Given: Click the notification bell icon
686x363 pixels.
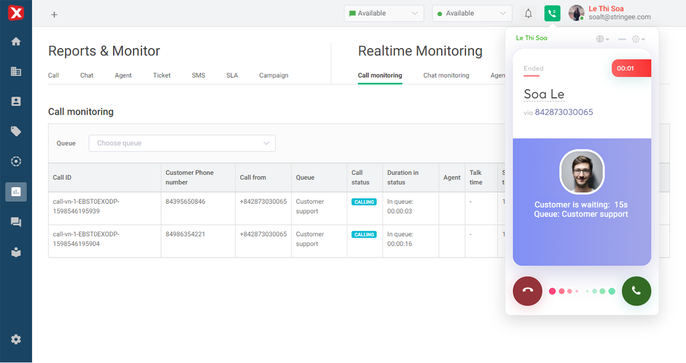Looking at the screenshot, I should point(528,13).
